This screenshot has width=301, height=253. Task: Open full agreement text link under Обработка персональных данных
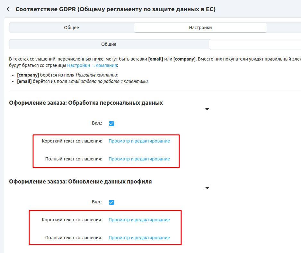coord(139,159)
